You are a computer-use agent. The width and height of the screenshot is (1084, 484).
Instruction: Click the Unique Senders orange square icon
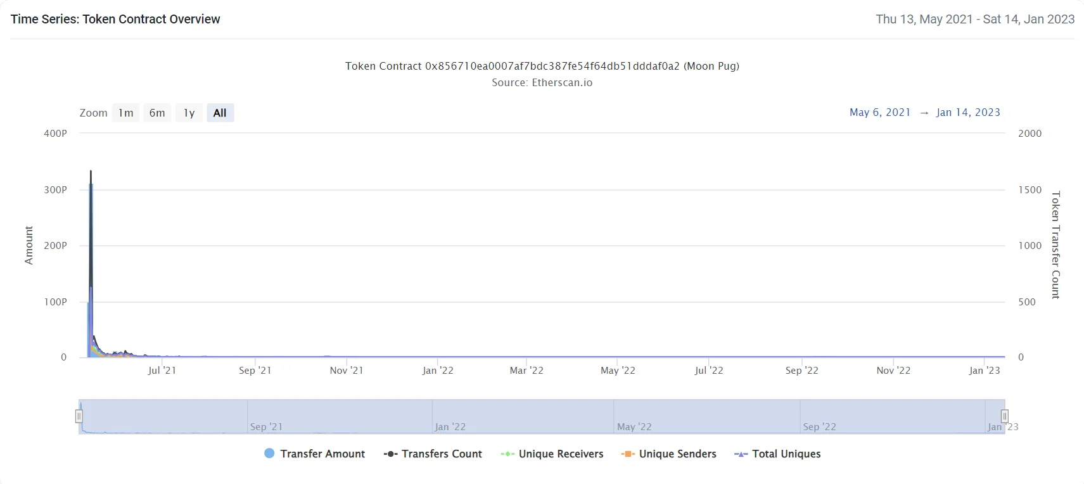pos(628,454)
